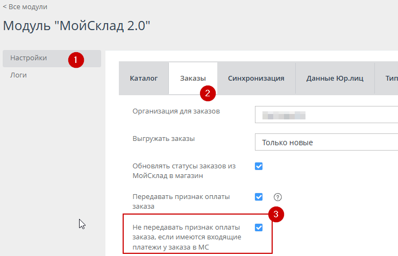Open 'Логи' in the sidebar
This screenshot has width=398, height=256.
pyautogui.click(x=18, y=75)
